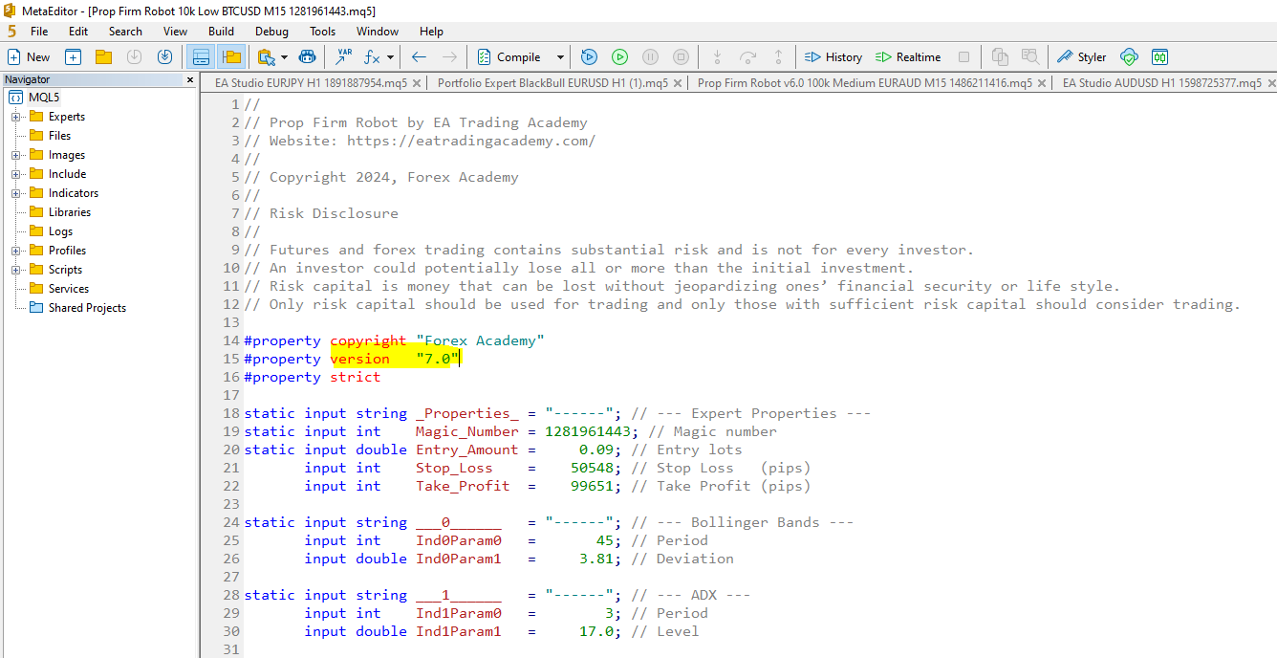
Task: Open the Edit menu
Action: 78,32
